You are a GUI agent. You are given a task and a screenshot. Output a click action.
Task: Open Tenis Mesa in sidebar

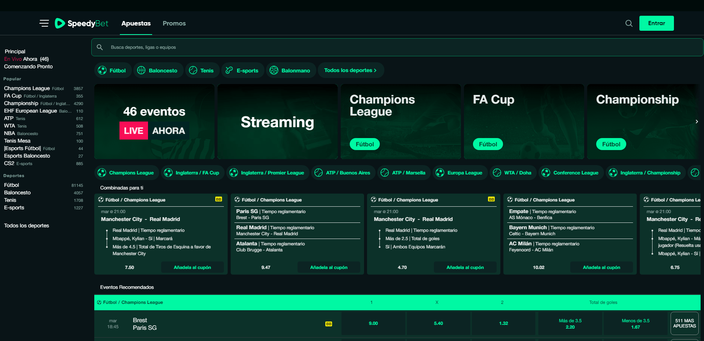44,141
